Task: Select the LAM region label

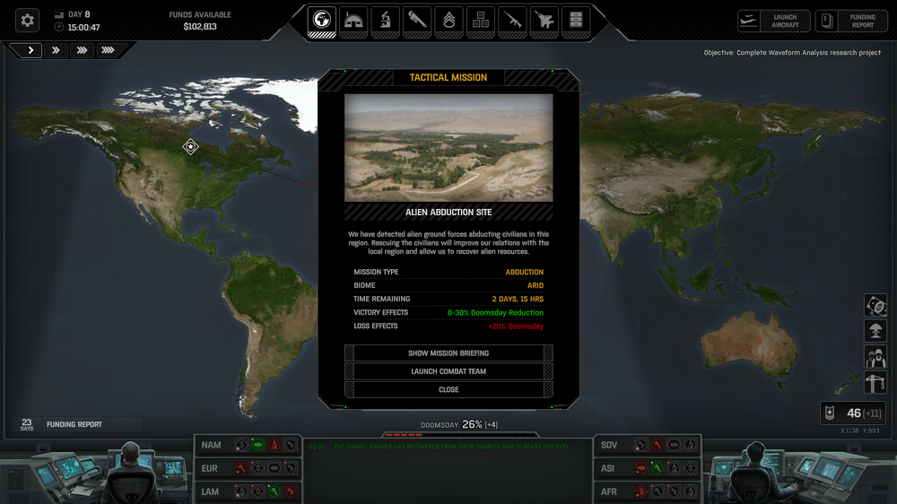Action: point(210,492)
